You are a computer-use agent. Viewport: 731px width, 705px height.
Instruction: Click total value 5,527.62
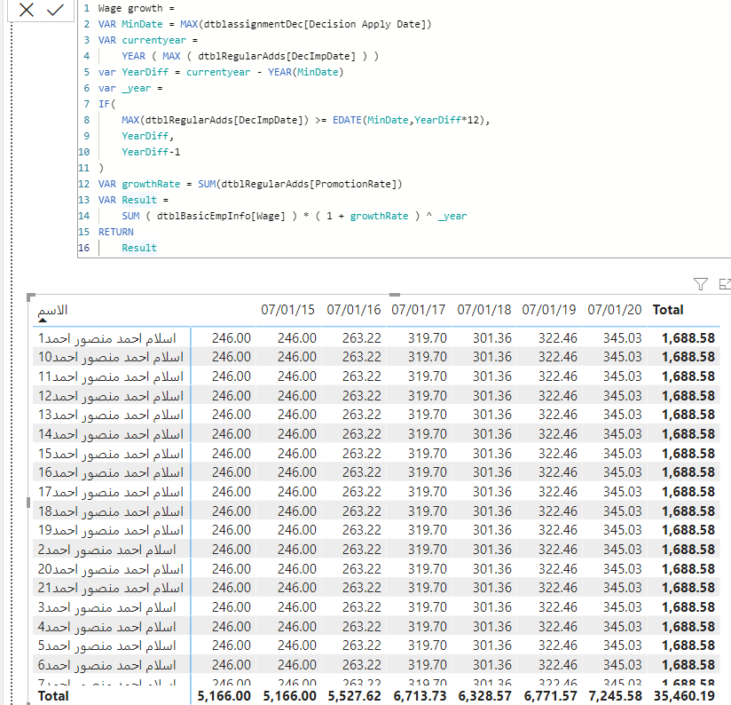[x=354, y=695]
